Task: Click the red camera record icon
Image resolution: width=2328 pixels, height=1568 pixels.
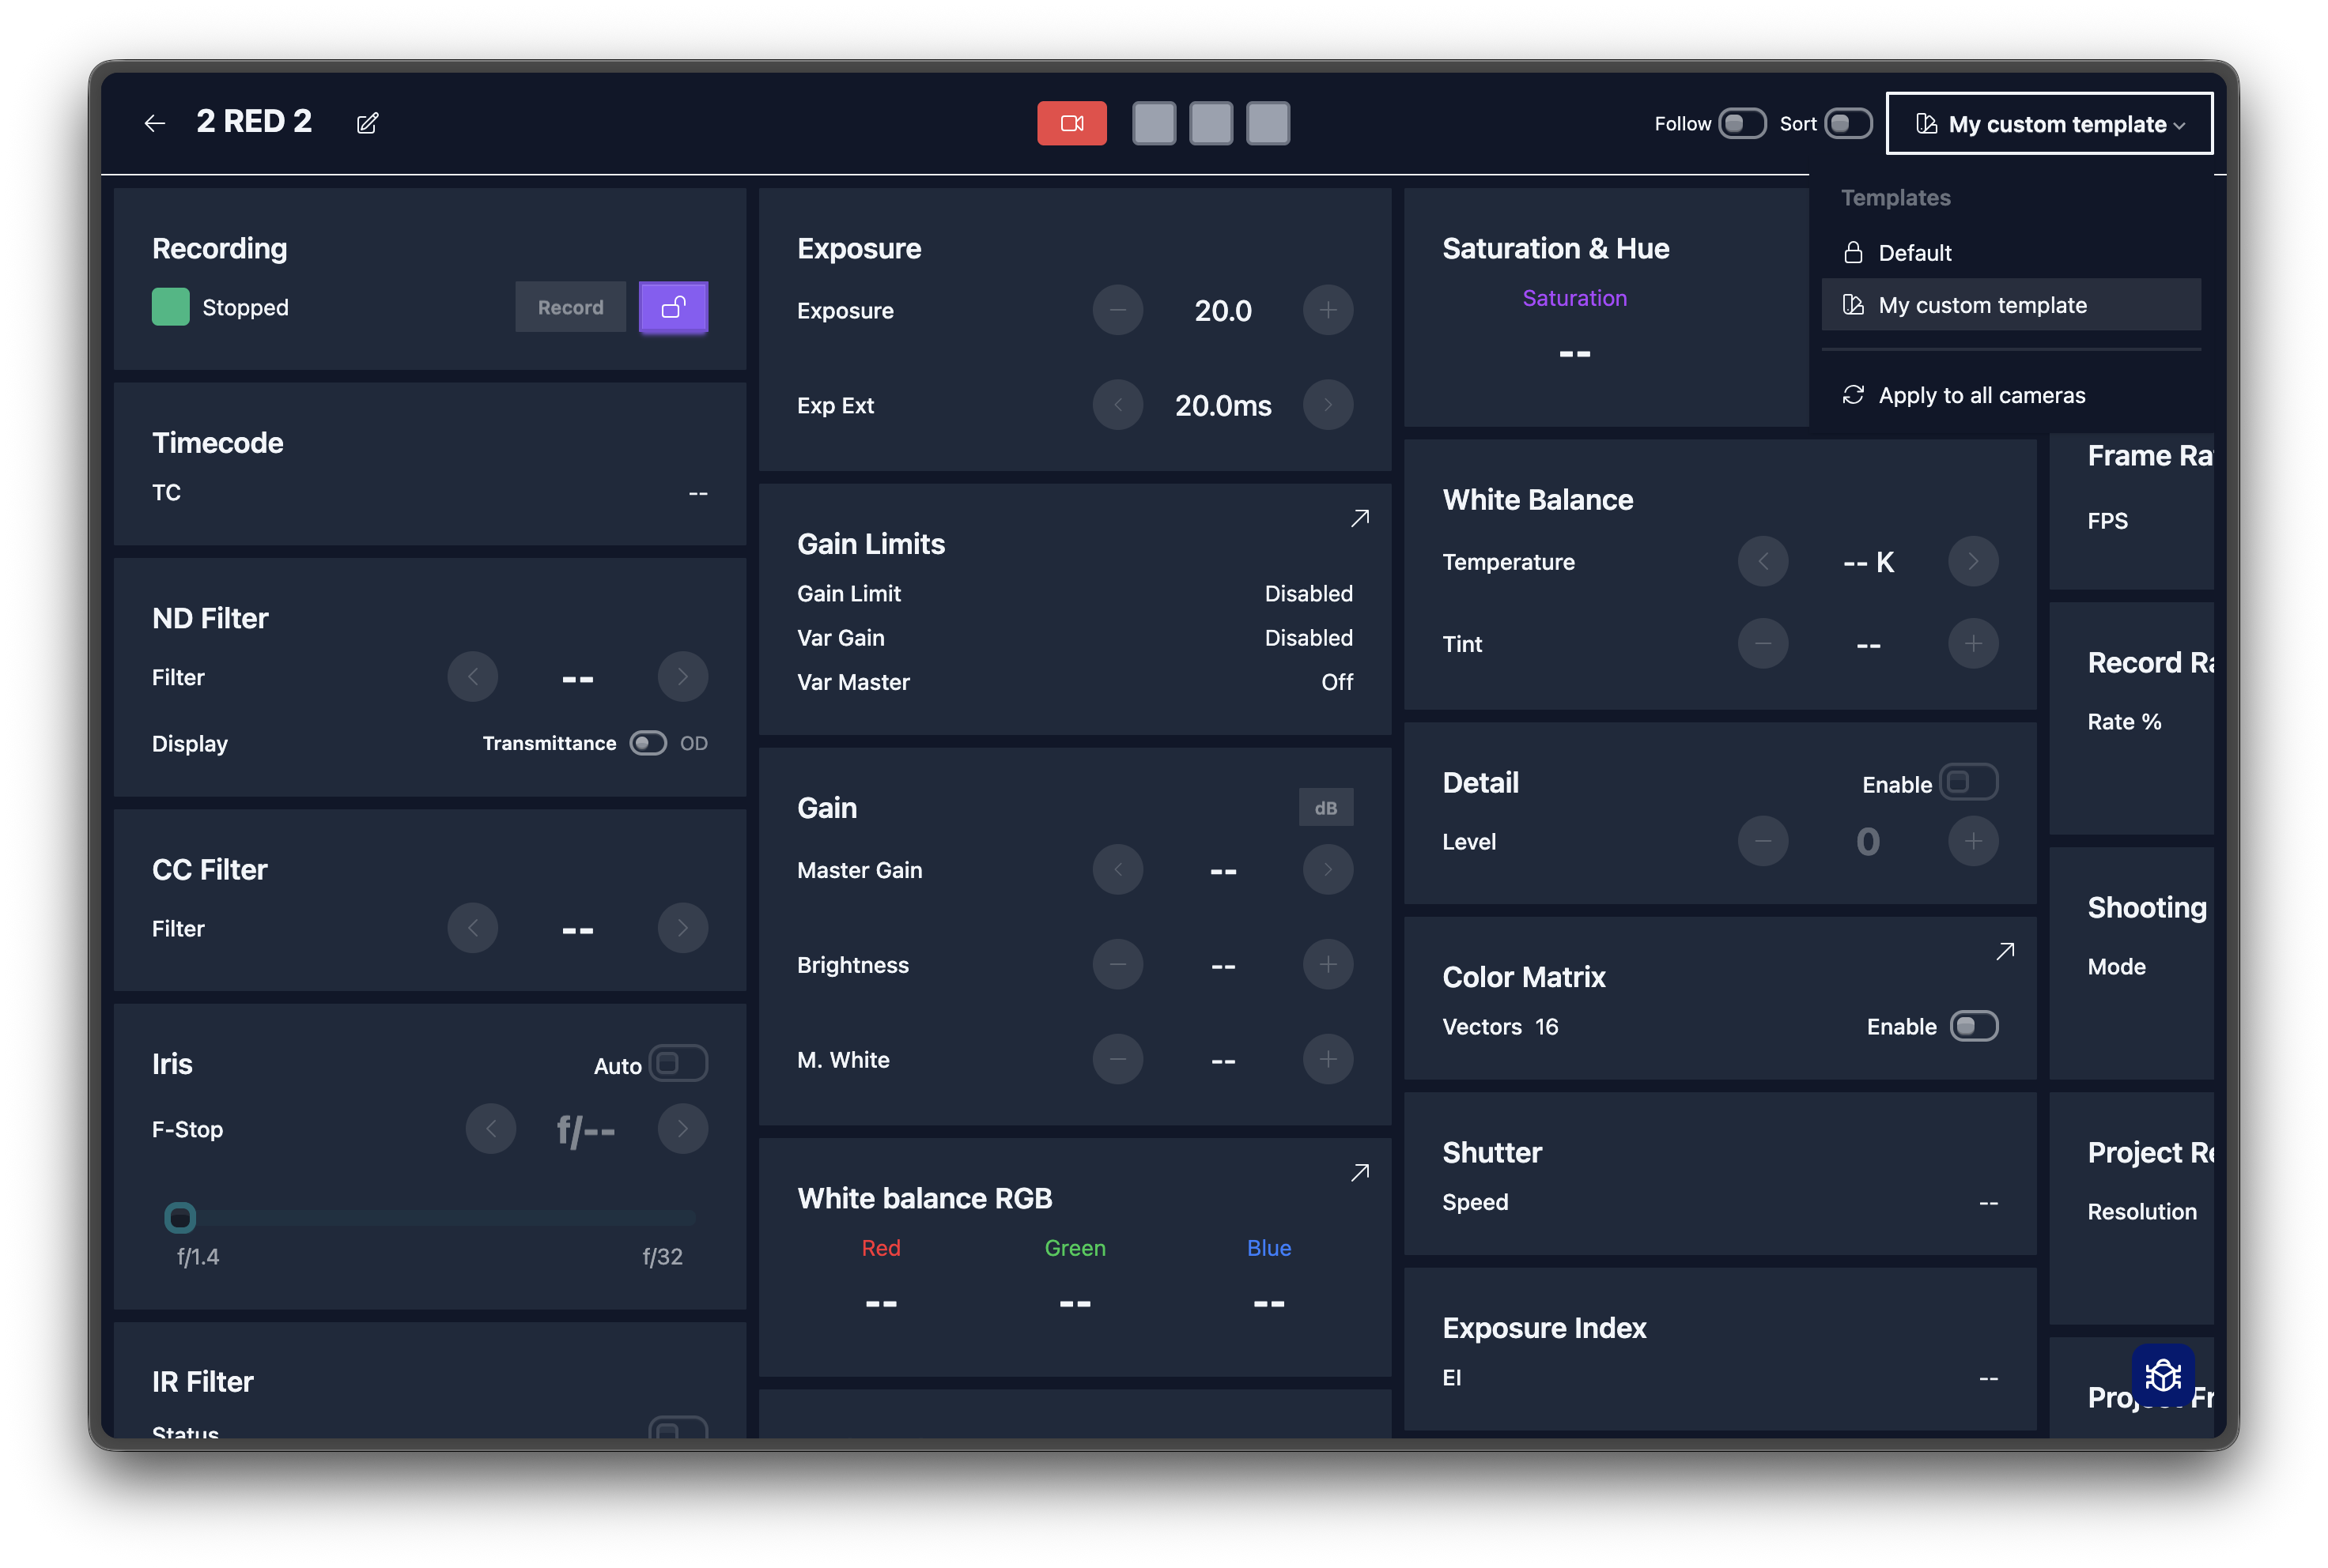Action: [x=1071, y=123]
